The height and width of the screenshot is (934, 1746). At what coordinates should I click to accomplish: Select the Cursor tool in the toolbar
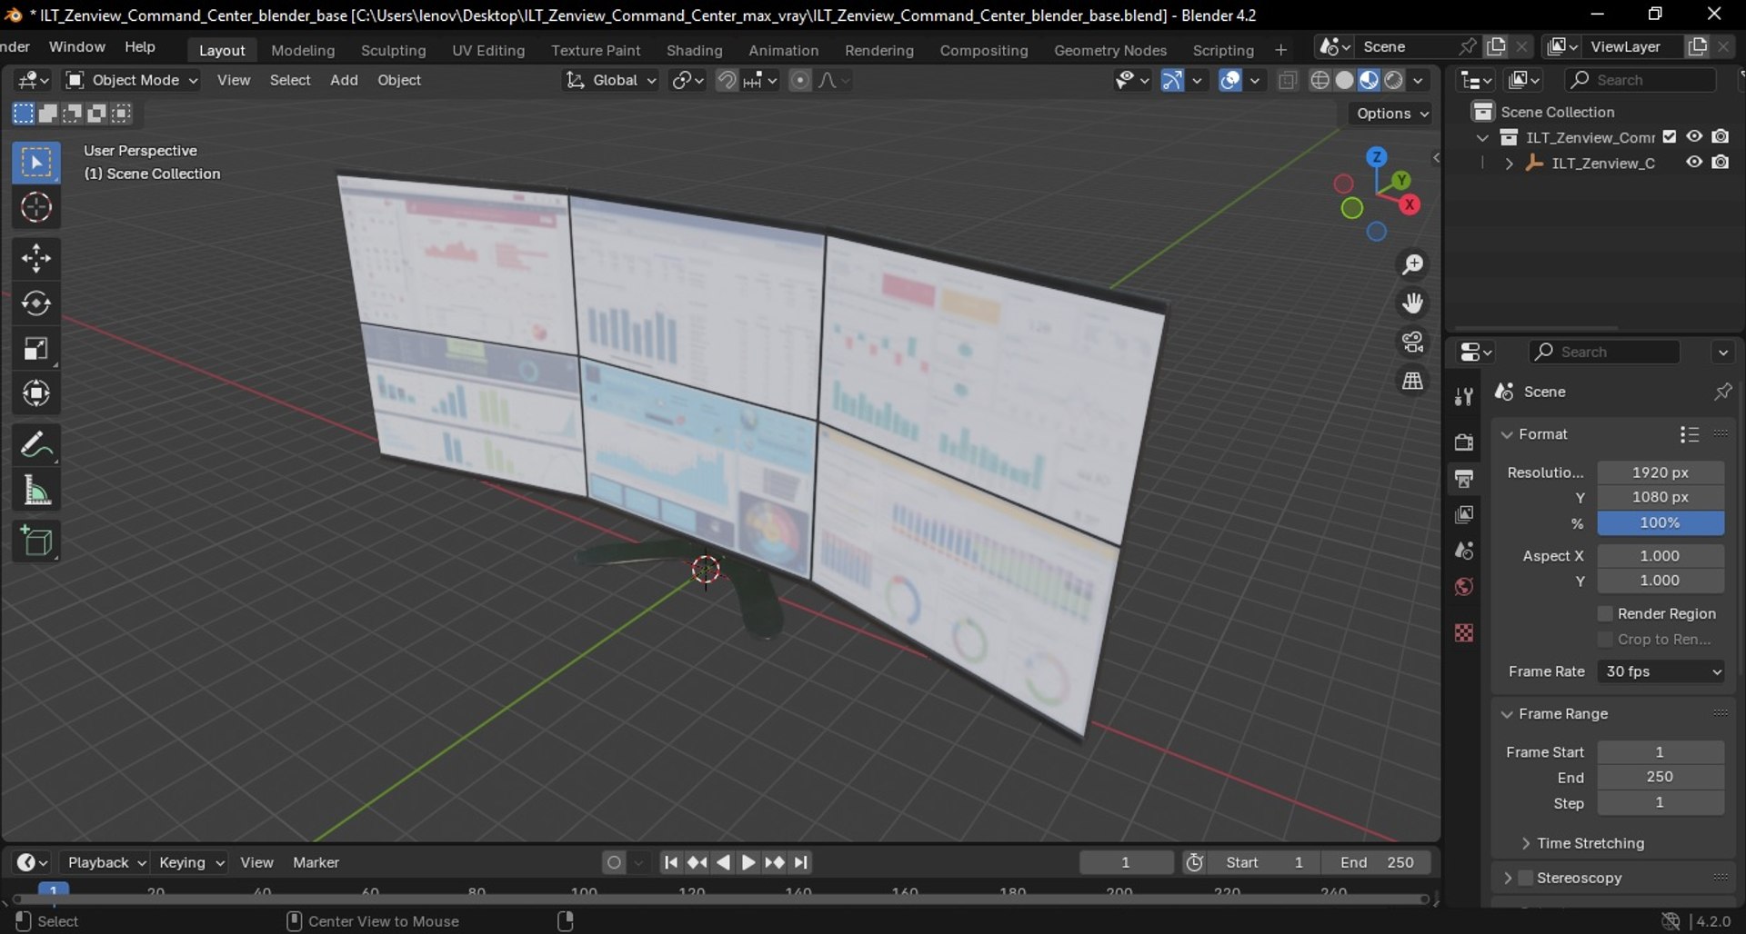click(36, 208)
